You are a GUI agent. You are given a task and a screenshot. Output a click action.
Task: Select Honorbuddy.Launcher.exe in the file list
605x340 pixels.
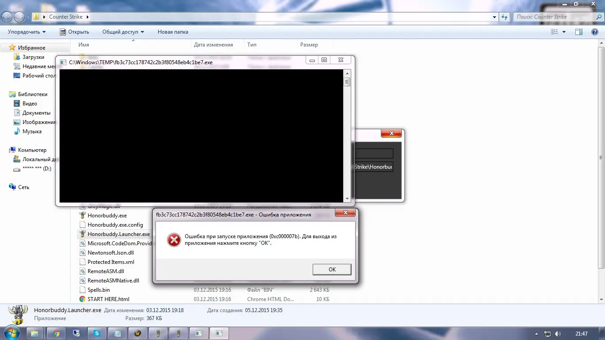pos(119,234)
